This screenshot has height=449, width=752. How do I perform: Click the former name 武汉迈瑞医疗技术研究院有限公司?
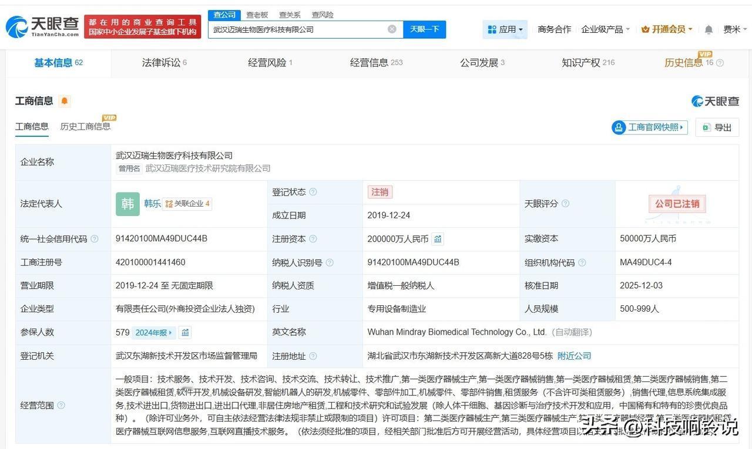208,168
